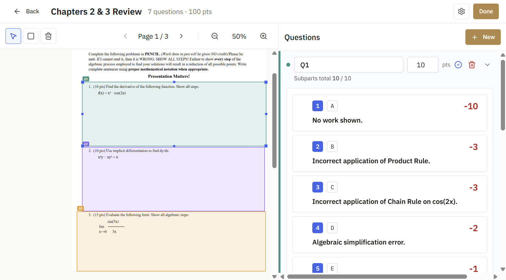
Task: Collapse Q1 with the chevron arrow
Action: pos(487,65)
